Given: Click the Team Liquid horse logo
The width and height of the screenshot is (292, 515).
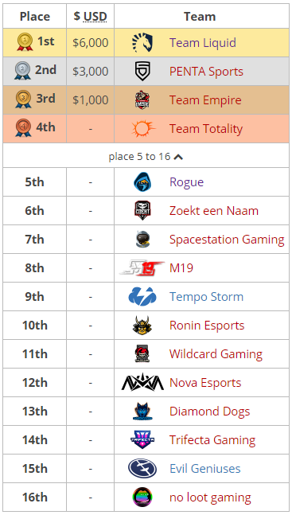Looking at the screenshot, I should [x=142, y=43].
